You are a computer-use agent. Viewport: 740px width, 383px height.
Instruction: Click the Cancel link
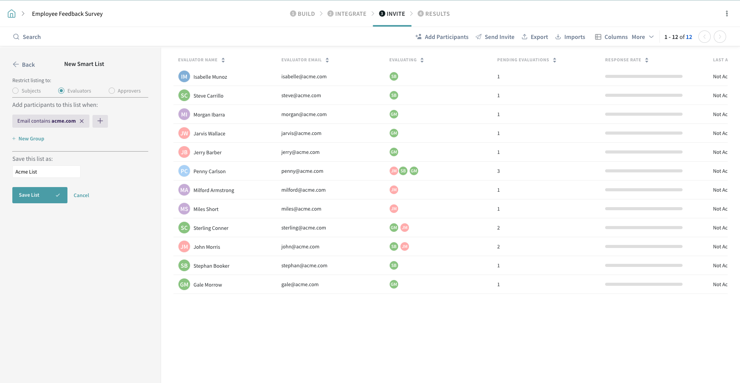81,195
